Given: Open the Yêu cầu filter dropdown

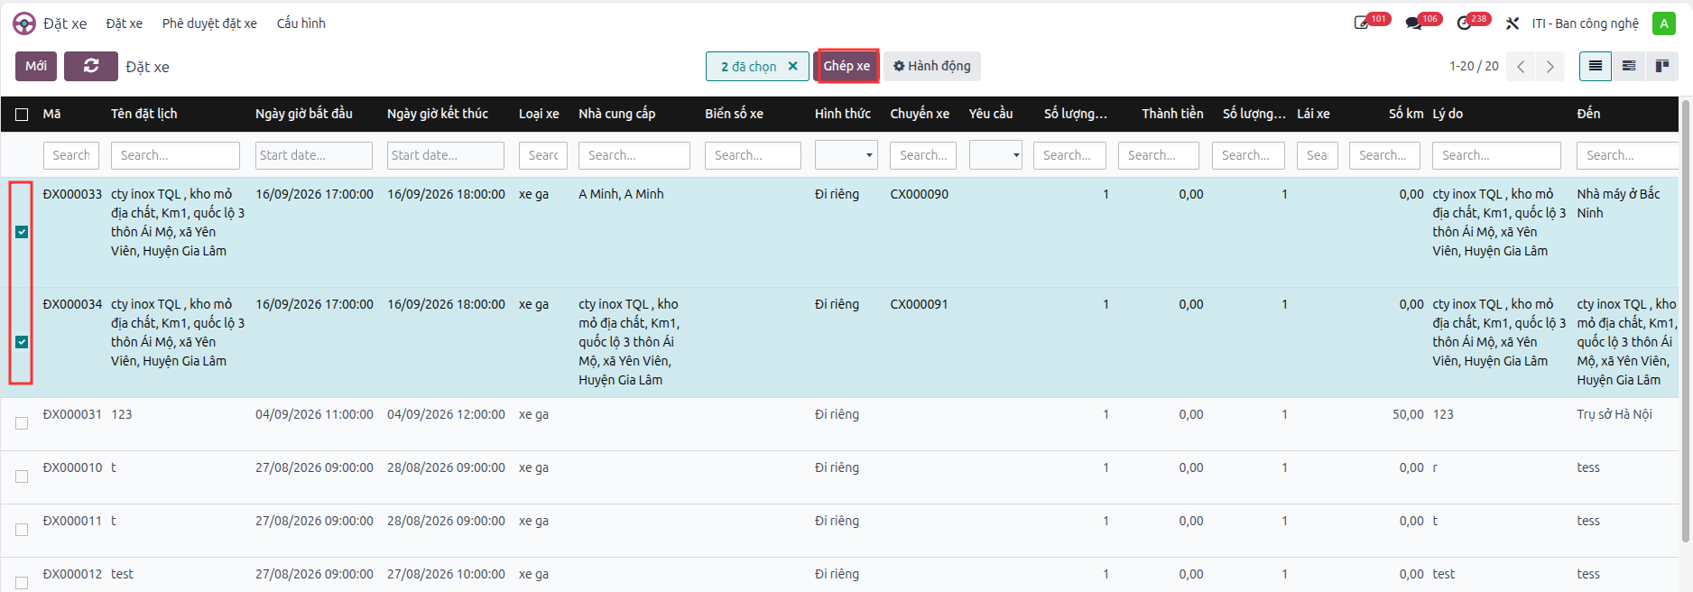Looking at the screenshot, I should pos(995,155).
